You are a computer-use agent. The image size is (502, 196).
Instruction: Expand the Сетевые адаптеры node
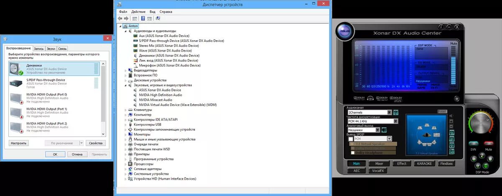tap(125, 169)
